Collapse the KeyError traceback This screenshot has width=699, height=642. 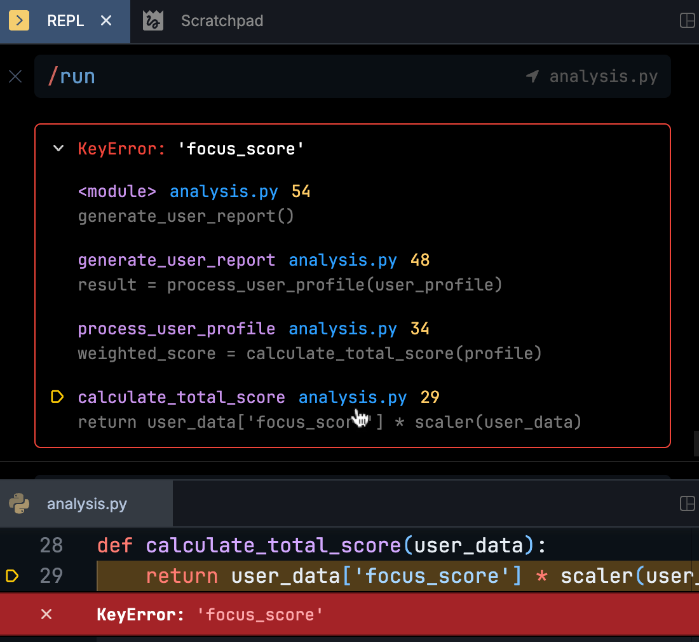coord(58,148)
